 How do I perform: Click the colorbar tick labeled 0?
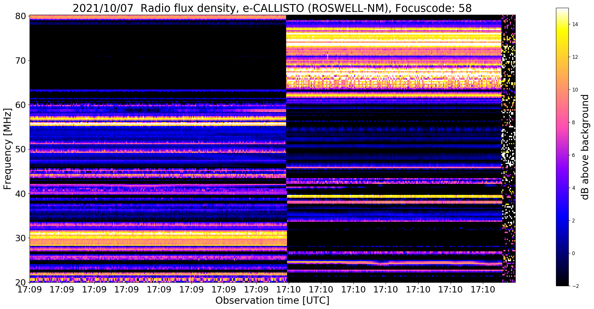(573, 253)
